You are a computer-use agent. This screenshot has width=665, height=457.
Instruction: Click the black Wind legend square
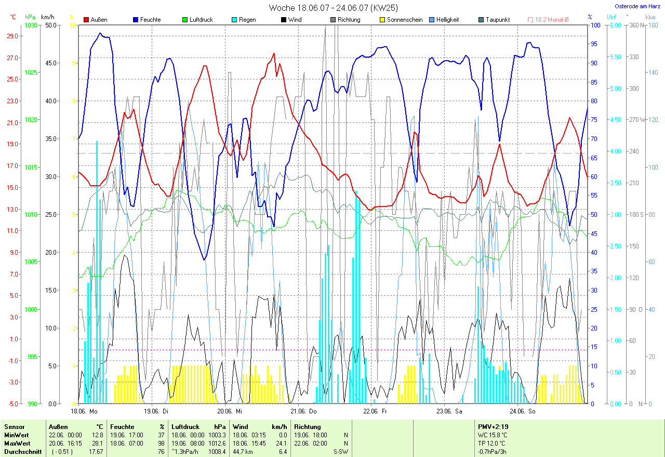point(284,20)
